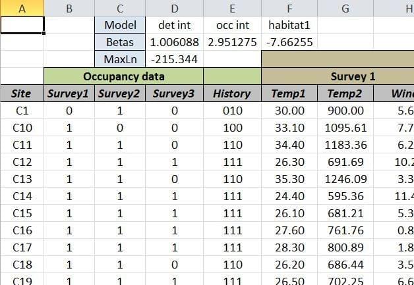Select the green Occupancy data header cell
The height and width of the screenshot is (285, 414).
pos(123,76)
